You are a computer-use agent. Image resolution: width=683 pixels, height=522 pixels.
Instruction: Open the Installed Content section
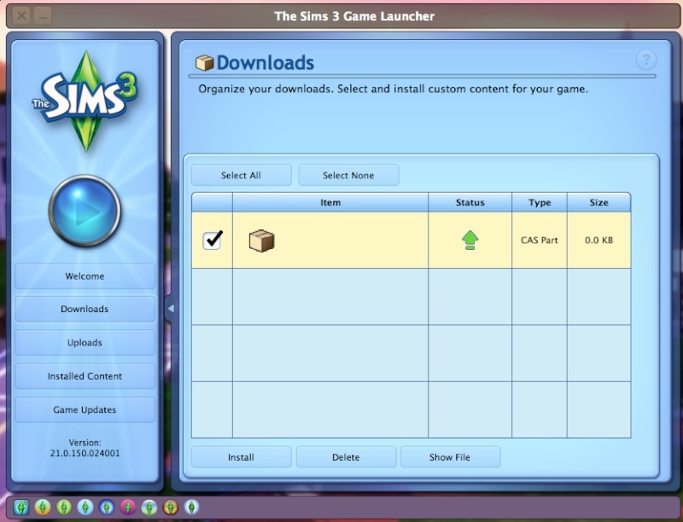(85, 376)
